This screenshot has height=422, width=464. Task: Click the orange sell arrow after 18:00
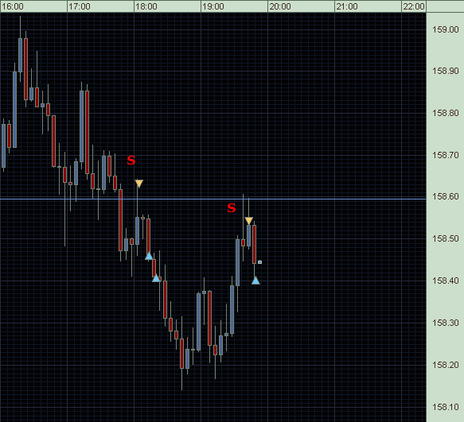click(139, 184)
